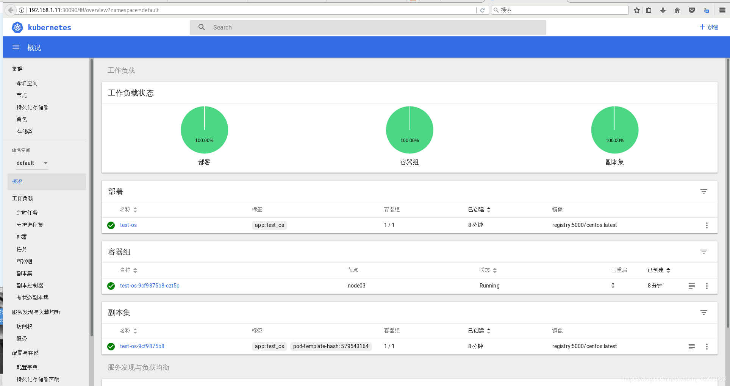This screenshot has height=386, width=730.
Task: Click the 集群 sidebar heading
Action: (17, 69)
